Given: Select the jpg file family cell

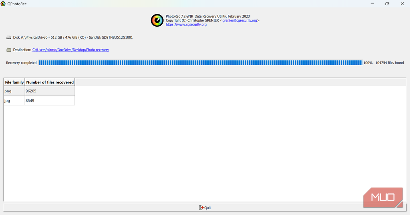Looking at the screenshot, I should click(x=14, y=100).
